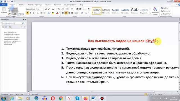Image resolution: width=180 pixels, height=101 pixels.
Task: Open the highlight color dropdown arrow
Action: pos(55,13)
